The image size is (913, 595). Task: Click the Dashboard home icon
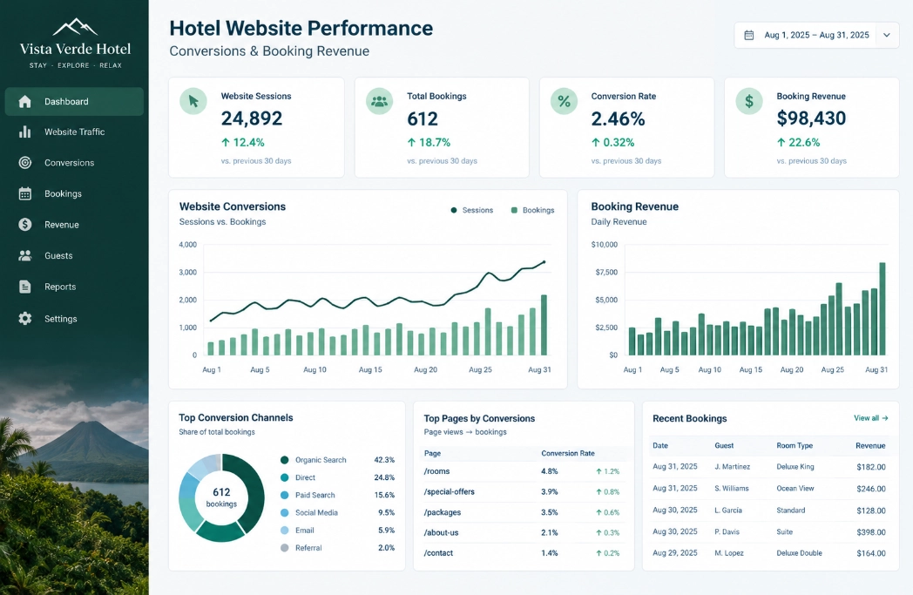coord(24,101)
